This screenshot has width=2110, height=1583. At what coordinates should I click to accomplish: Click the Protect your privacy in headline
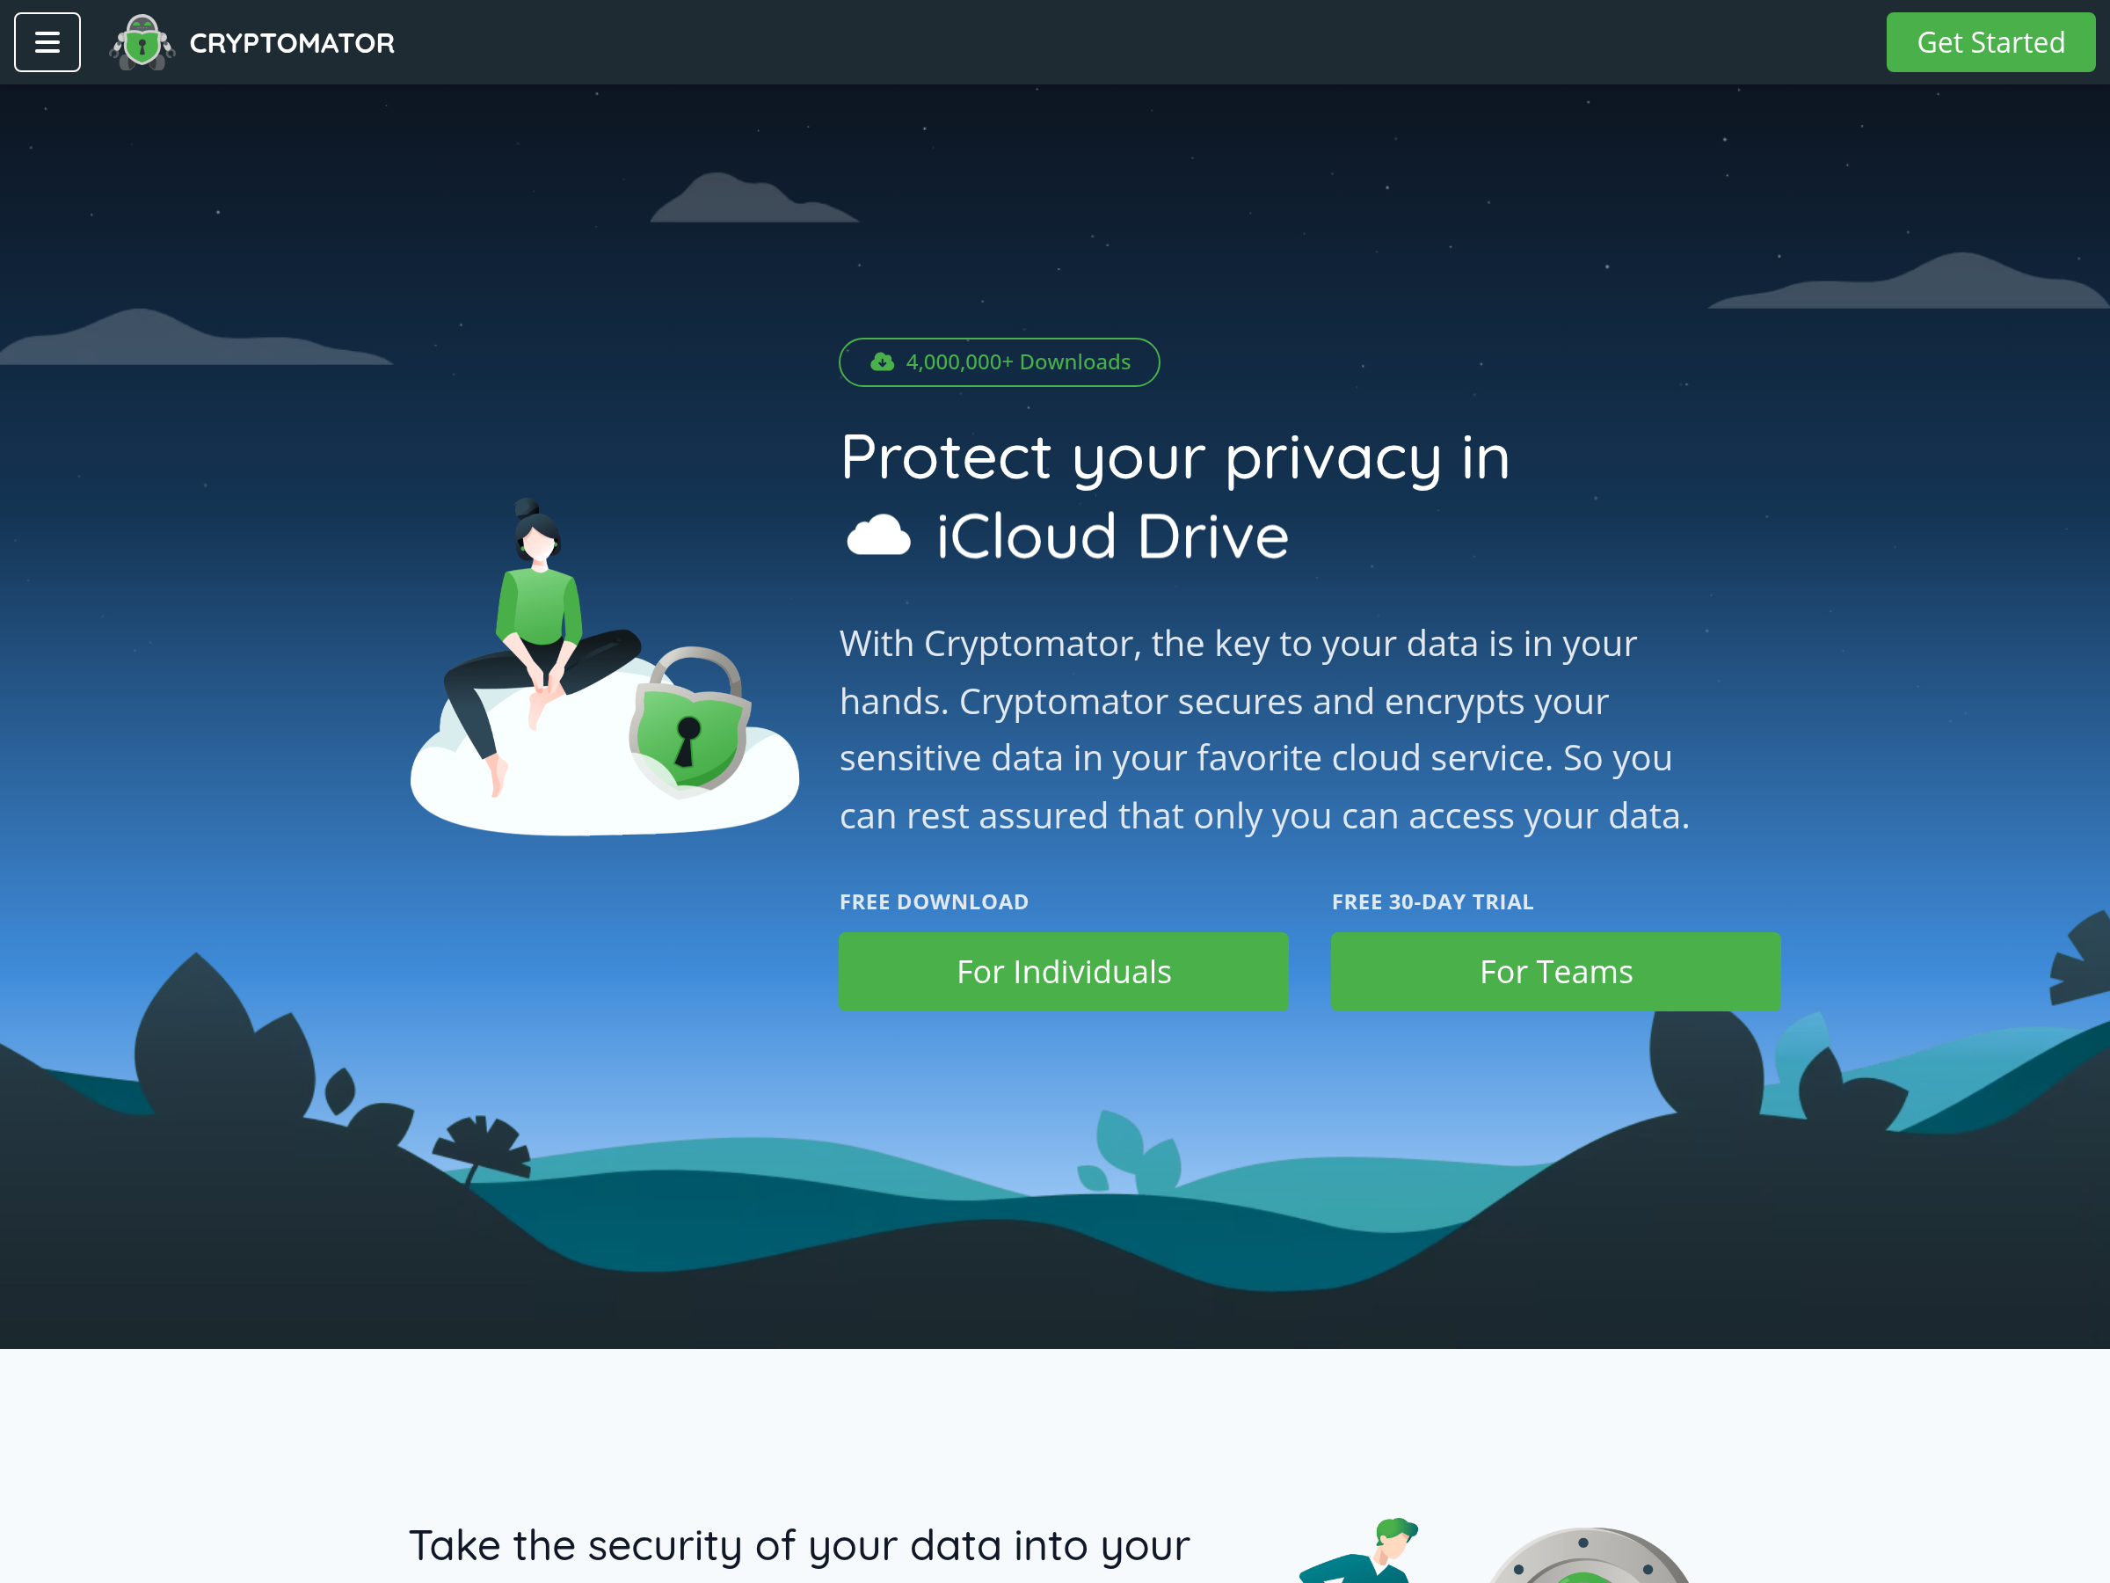pos(1175,457)
